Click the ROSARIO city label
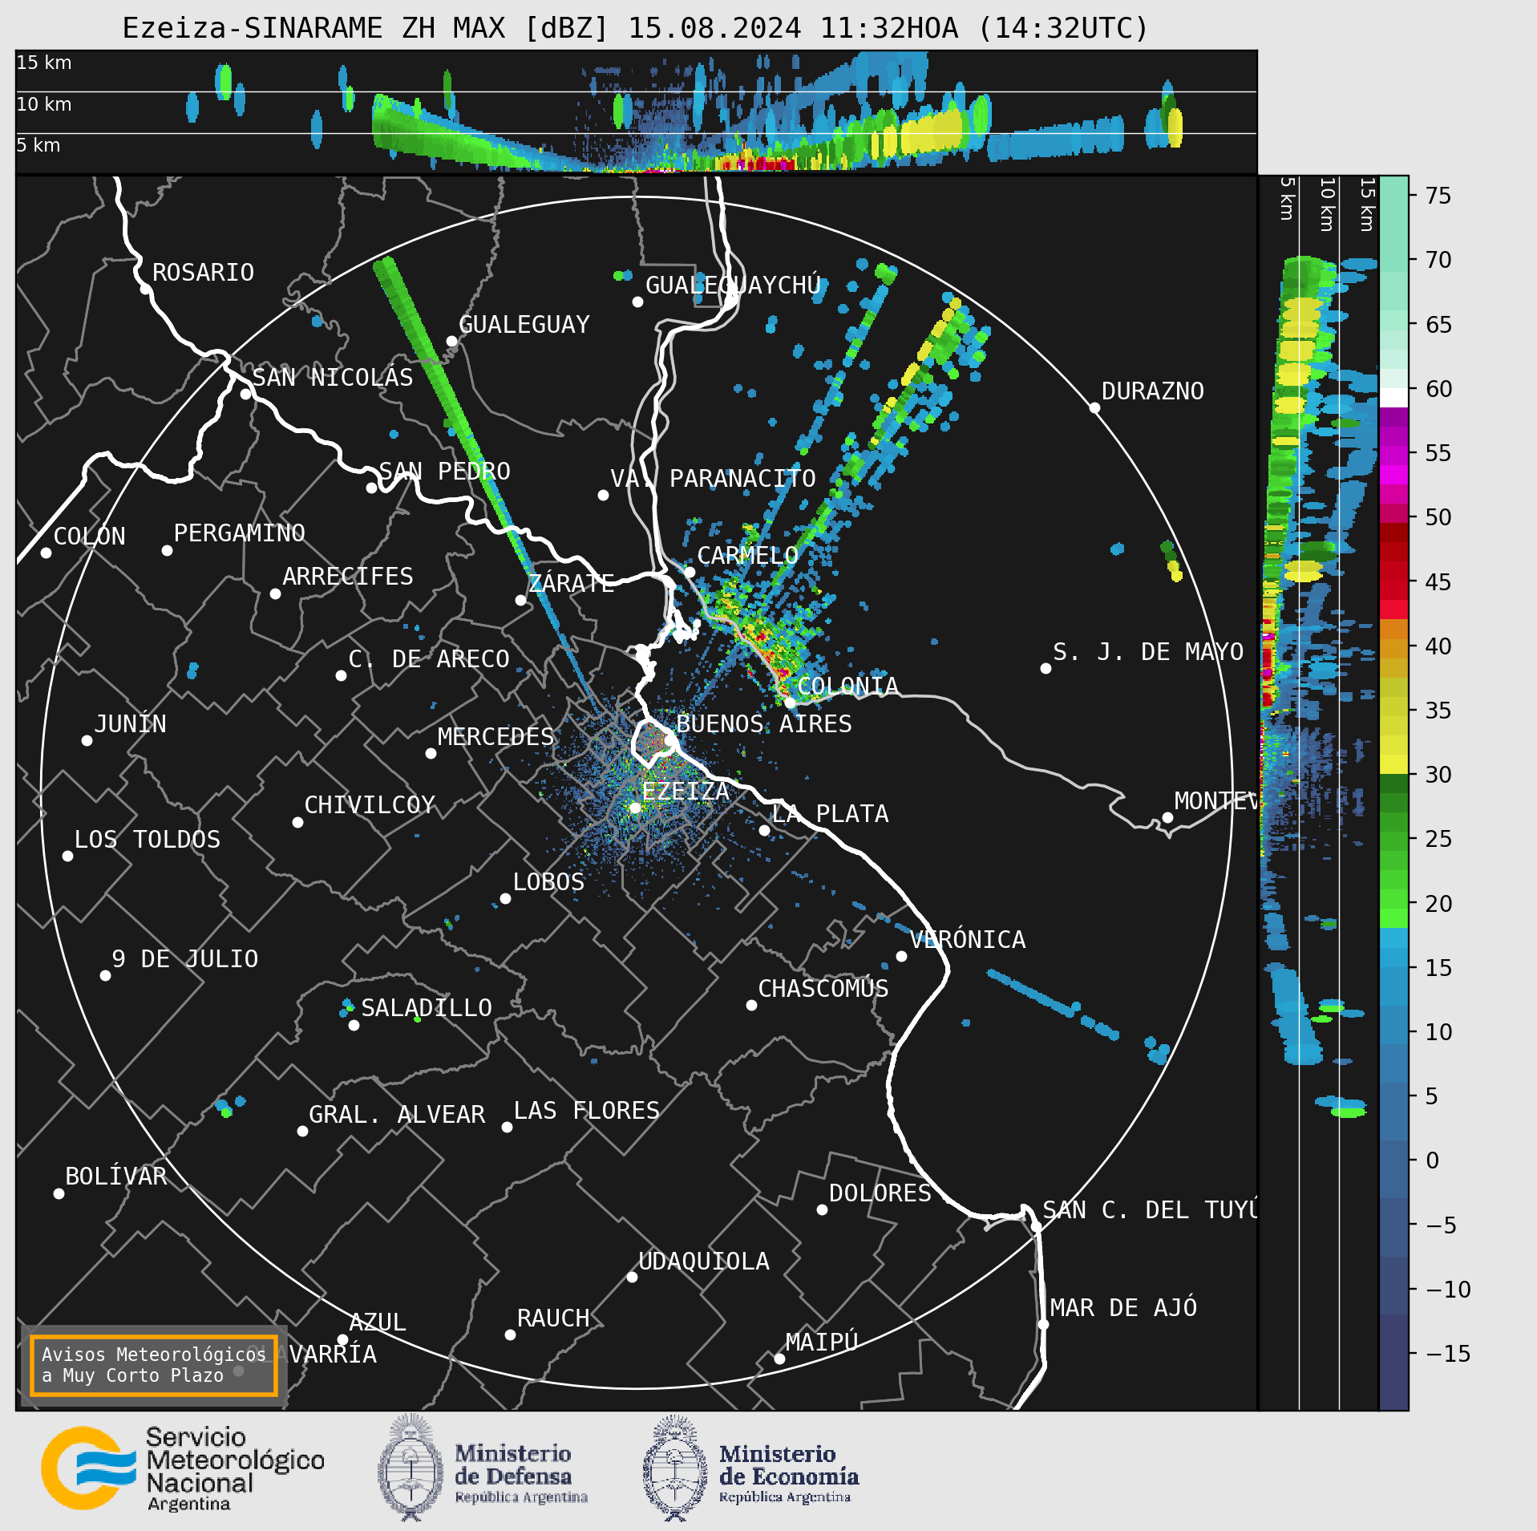The image size is (1537, 1531). click(x=203, y=273)
